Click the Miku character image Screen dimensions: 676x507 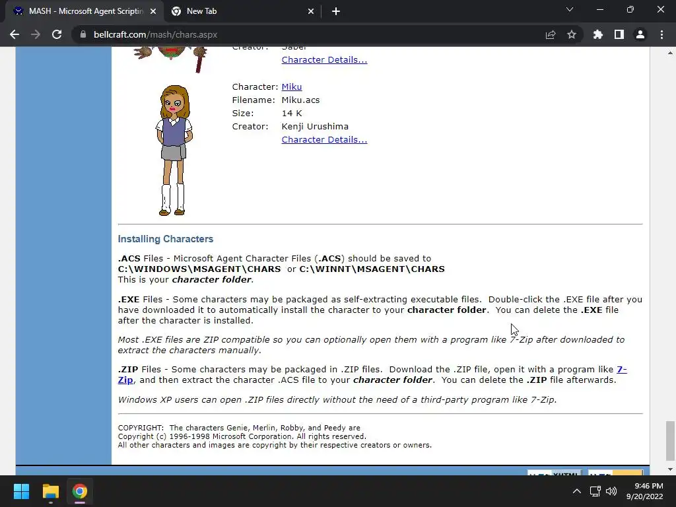(174, 150)
